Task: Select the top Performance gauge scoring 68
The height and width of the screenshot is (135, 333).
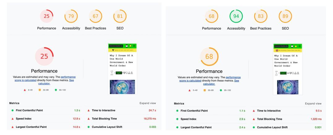Action: point(211,16)
